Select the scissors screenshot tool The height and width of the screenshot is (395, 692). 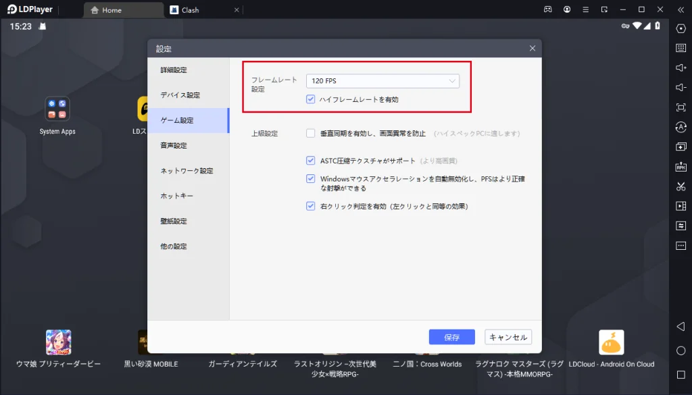coord(681,186)
